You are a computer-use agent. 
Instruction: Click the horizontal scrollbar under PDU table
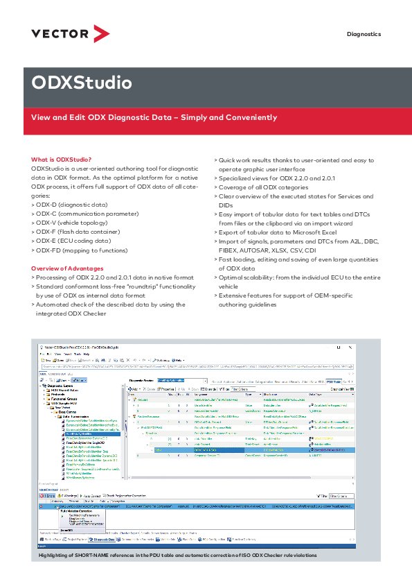click(x=222, y=477)
